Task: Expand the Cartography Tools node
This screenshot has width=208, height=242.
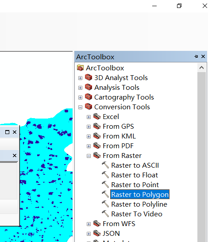Action: click(x=80, y=97)
